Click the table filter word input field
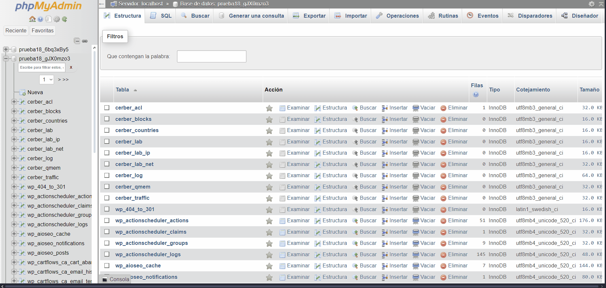The image size is (606, 288). (211, 56)
